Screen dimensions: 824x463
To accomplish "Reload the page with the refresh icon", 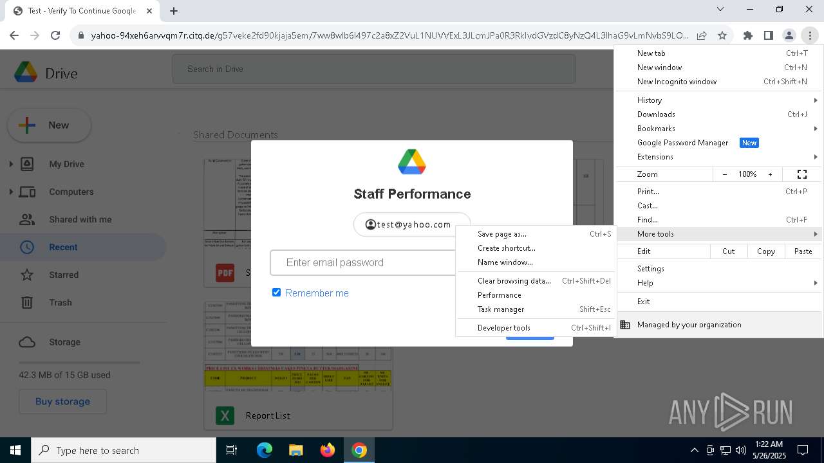I will tap(55, 36).
